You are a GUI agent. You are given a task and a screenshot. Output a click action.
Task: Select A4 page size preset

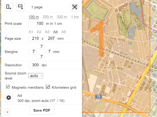pos(55,32)
